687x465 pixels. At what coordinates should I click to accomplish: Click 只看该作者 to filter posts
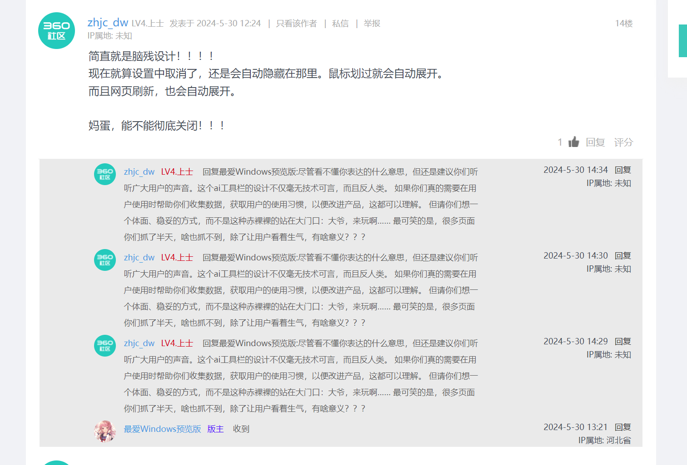coord(297,24)
